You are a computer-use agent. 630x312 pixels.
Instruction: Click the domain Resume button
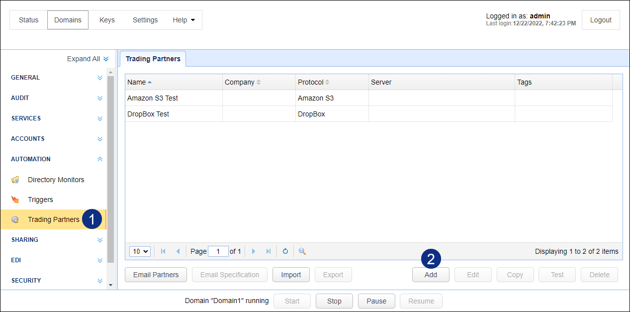[x=421, y=301]
